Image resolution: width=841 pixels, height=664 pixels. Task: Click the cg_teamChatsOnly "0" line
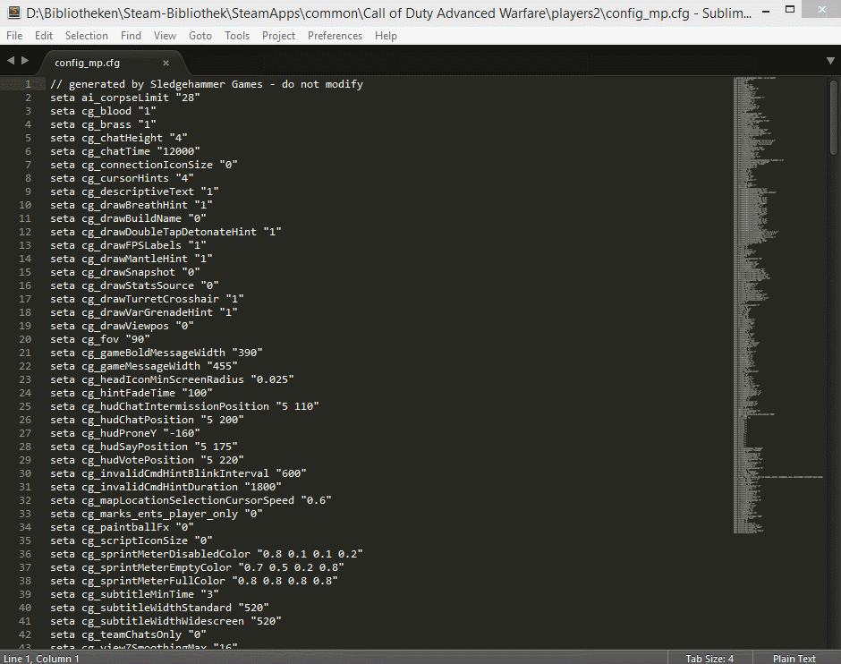point(128,634)
